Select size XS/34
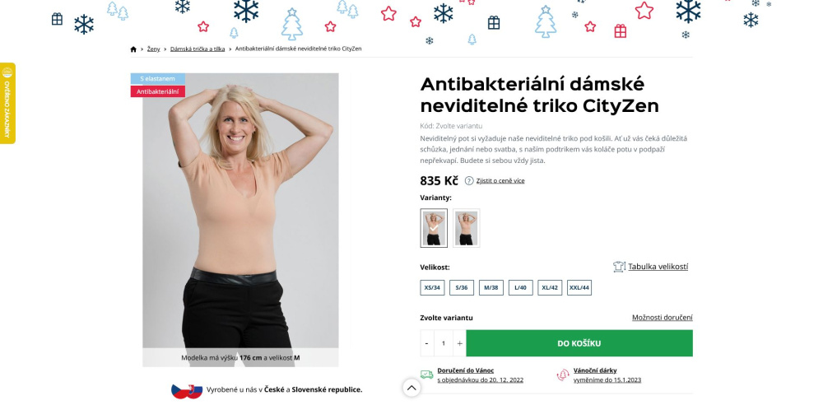 click(433, 287)
